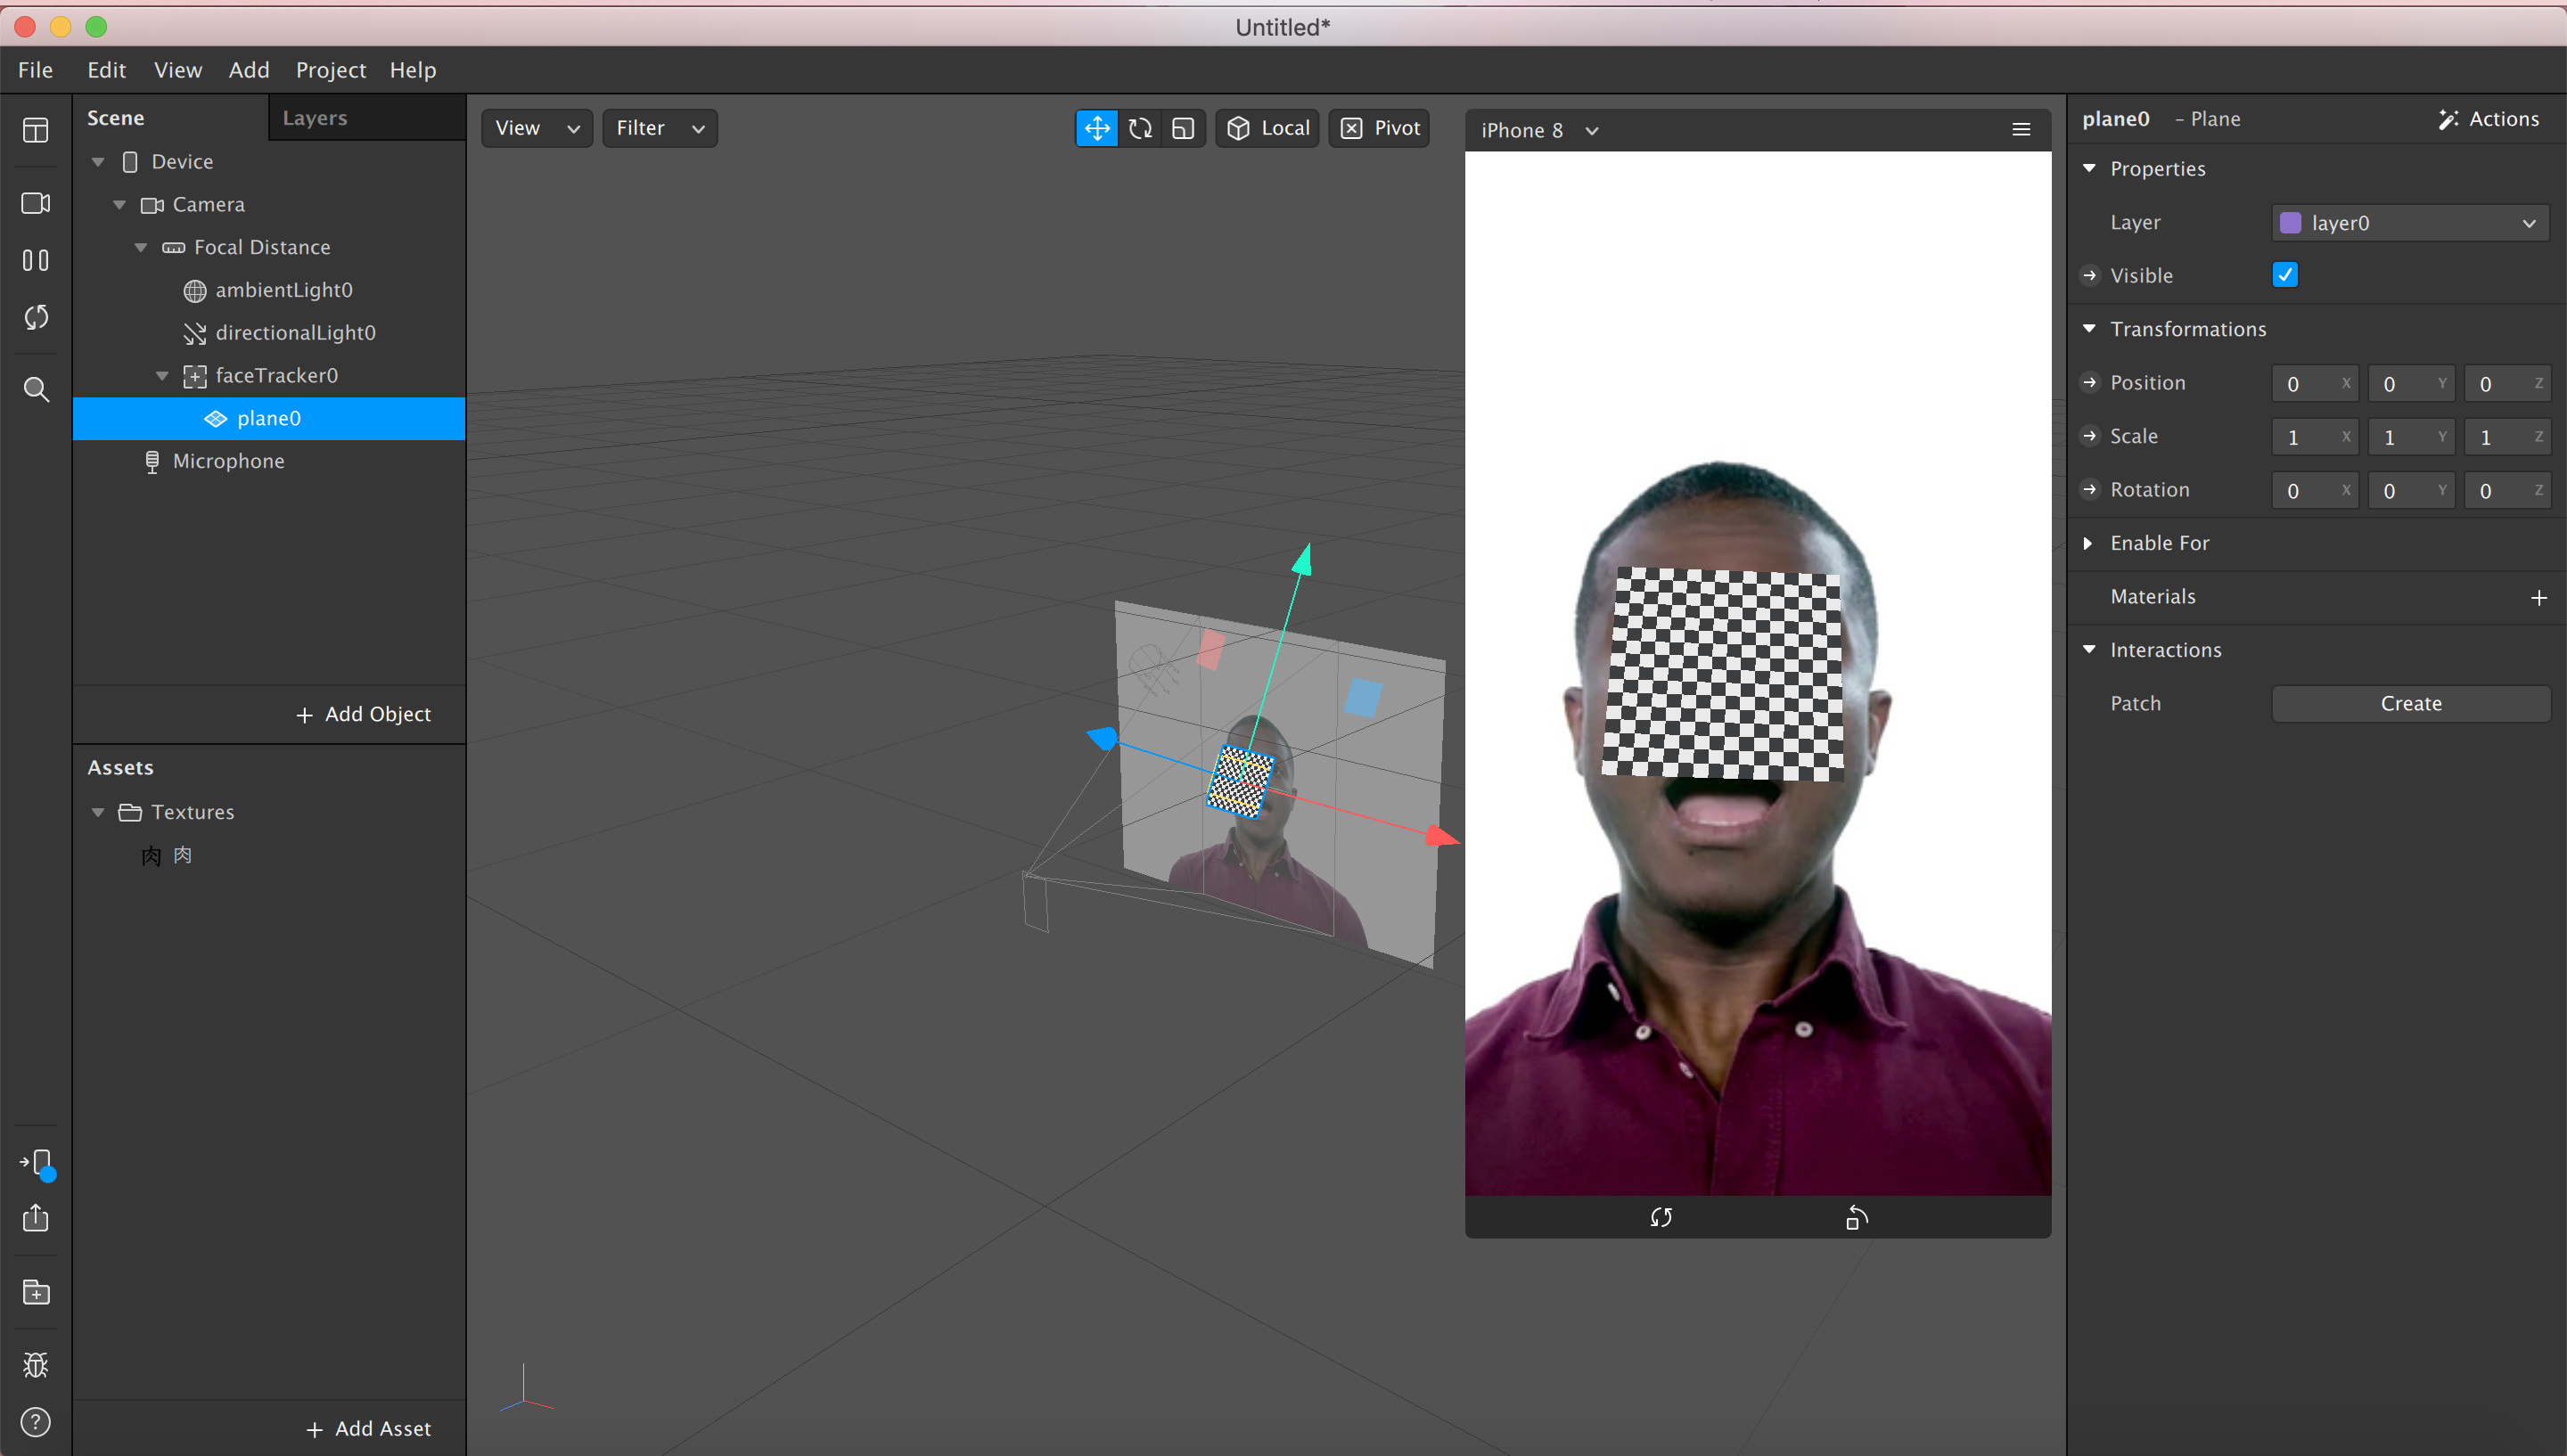Click the export share icon in sidebar

pos(36,1218)
